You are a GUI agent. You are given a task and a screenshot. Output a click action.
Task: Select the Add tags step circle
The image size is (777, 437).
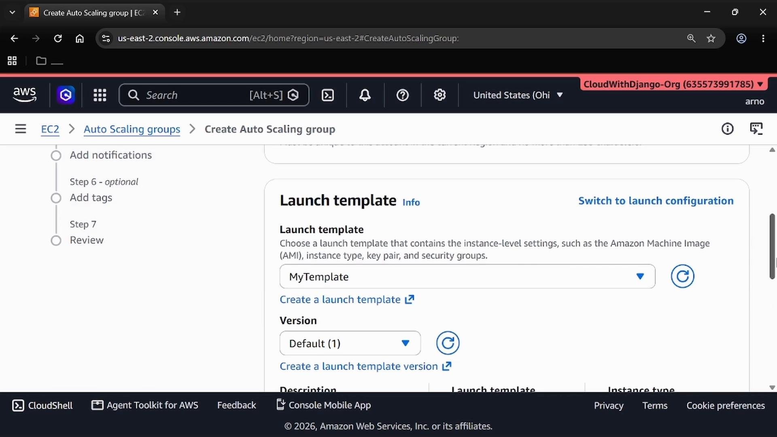(x=56, y=198)
